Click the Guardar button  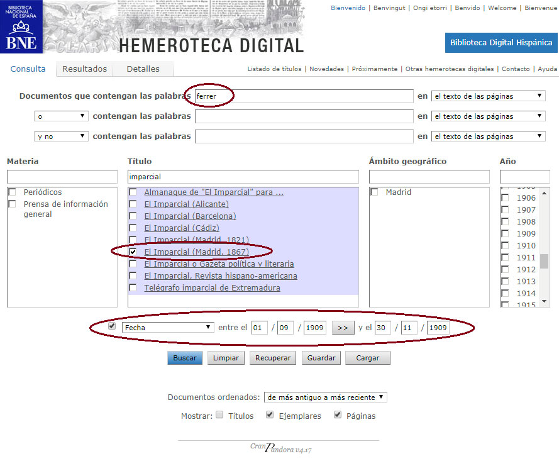coord(321,358)
